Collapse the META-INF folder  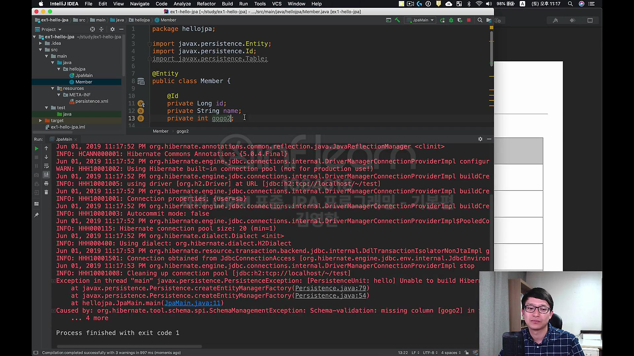pos(58,94)
